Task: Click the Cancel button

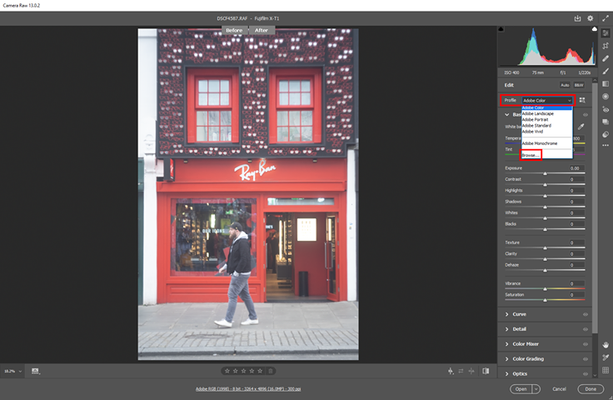Action: 559,388
